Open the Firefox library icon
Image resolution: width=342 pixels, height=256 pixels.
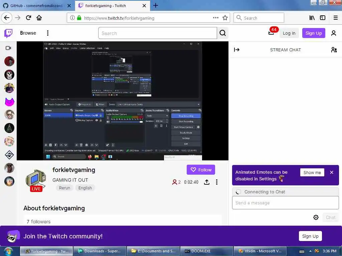point(312,18)
